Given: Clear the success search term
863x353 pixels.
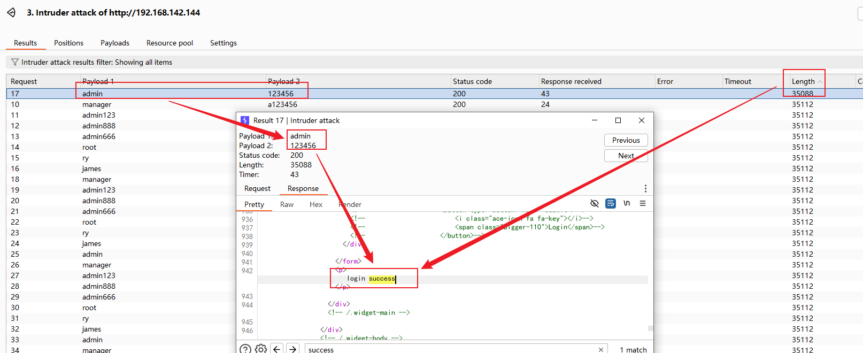Looking at the screenshot, I should coord(601,349).
